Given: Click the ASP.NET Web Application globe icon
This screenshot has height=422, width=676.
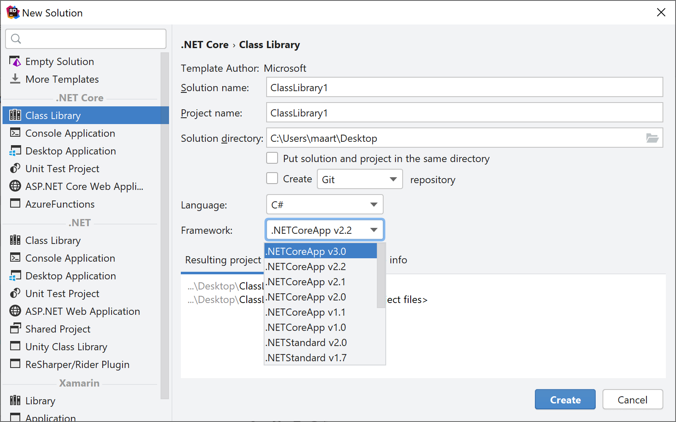Looking at the screenshot, I should pyautogui.click(x=15, y=311).
